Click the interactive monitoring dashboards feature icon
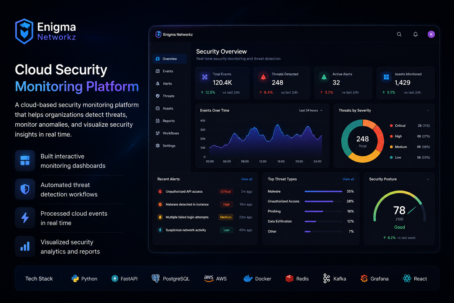The width and height of the screenshot is (454, 303). (25, 161)
